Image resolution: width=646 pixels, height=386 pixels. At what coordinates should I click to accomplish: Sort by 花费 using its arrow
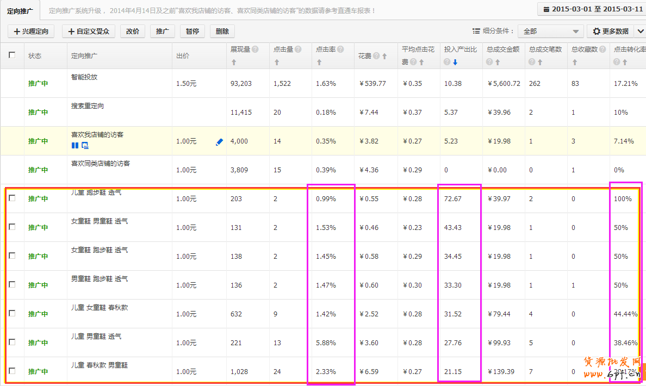pos(384,56)
